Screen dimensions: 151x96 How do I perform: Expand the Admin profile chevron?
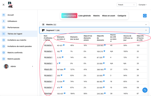point(32,66)
